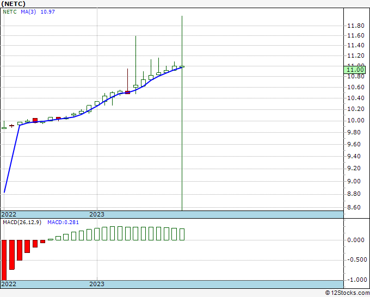Click the 12Stocks.com copyright link
Screen dimensions: 370x297
click(347, 293)
